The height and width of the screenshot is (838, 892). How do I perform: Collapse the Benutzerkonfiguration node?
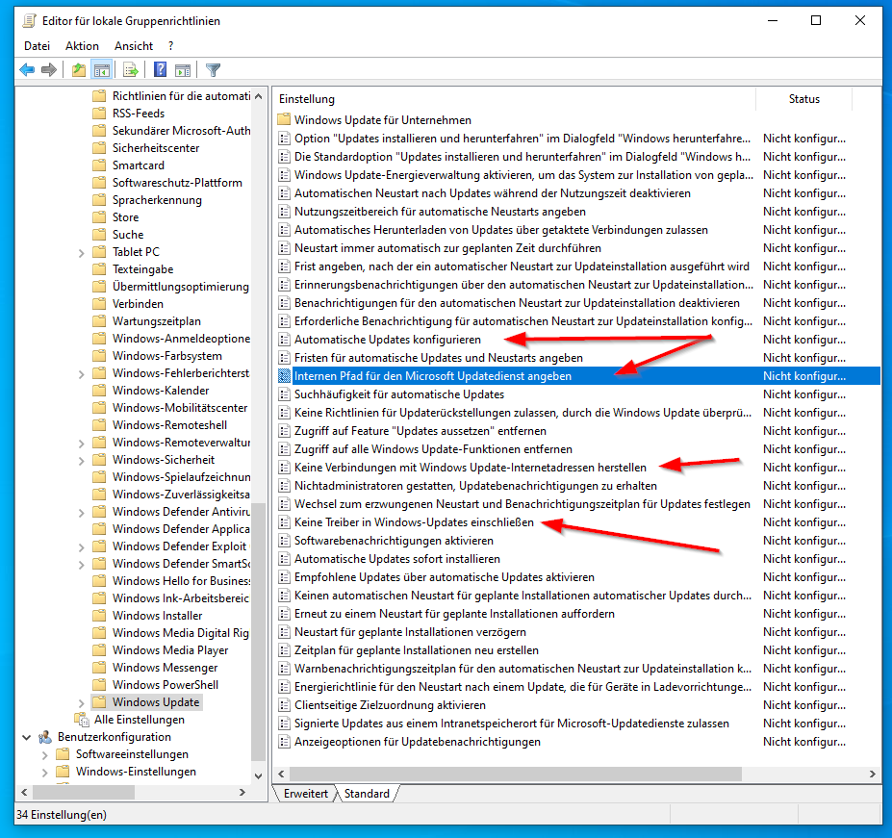pyautogui.click(x=26, y=737)
